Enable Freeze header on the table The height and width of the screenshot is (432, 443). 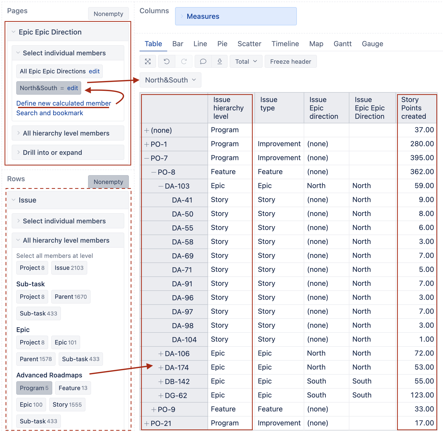(291, 61)
